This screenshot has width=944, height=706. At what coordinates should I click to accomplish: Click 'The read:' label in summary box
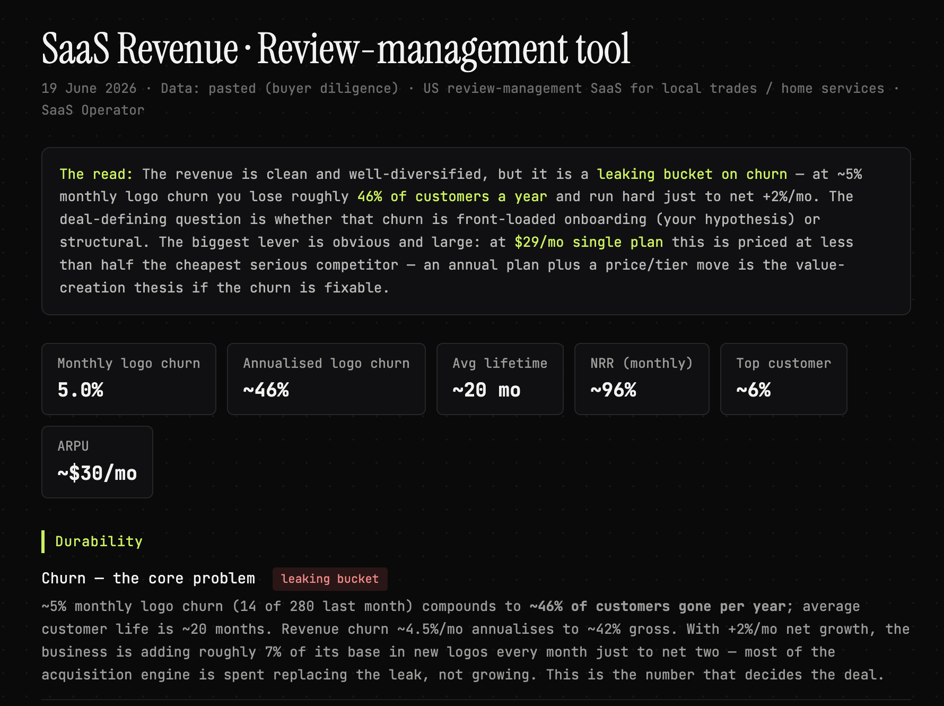[96, 174]
